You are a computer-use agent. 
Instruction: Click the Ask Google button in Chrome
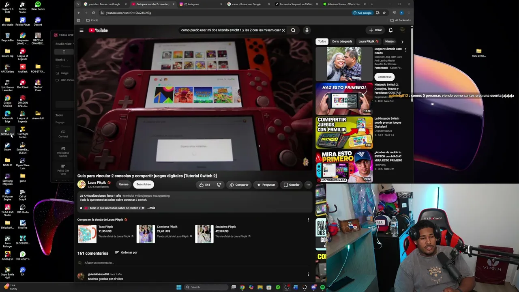[x=362, y=13]
